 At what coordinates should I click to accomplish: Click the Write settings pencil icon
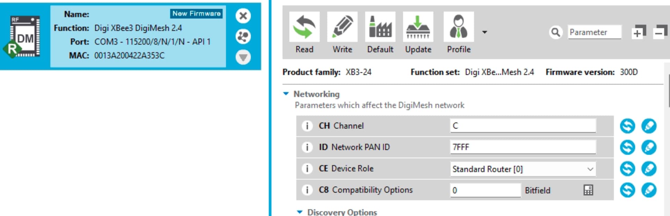coord(342,27)
